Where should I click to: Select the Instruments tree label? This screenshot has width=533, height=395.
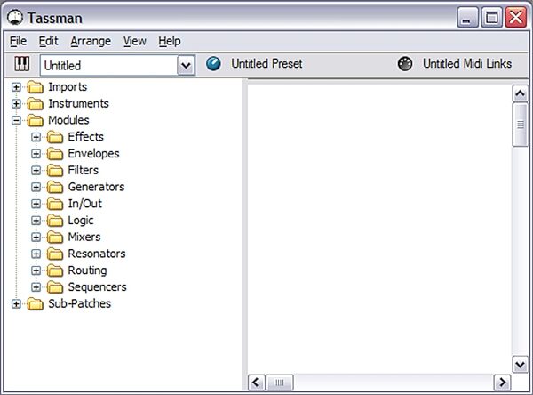(78, 104)
